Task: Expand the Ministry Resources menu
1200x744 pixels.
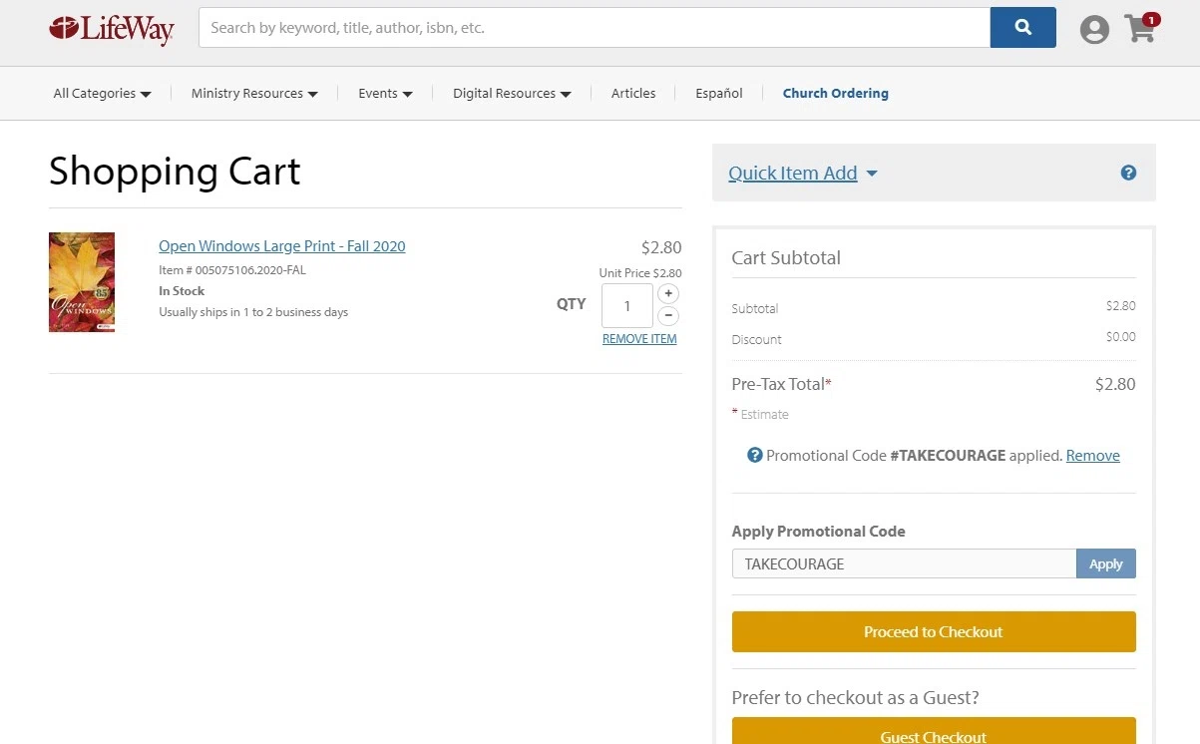Action: tap(254, 93)
